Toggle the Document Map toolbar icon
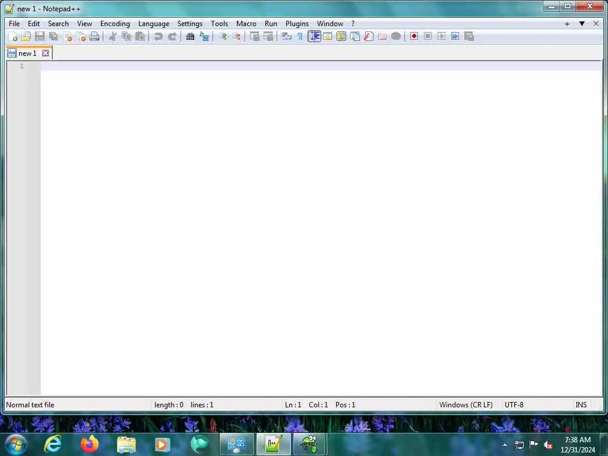The width and height of the screenshot is (608, 456). (341, 36)
